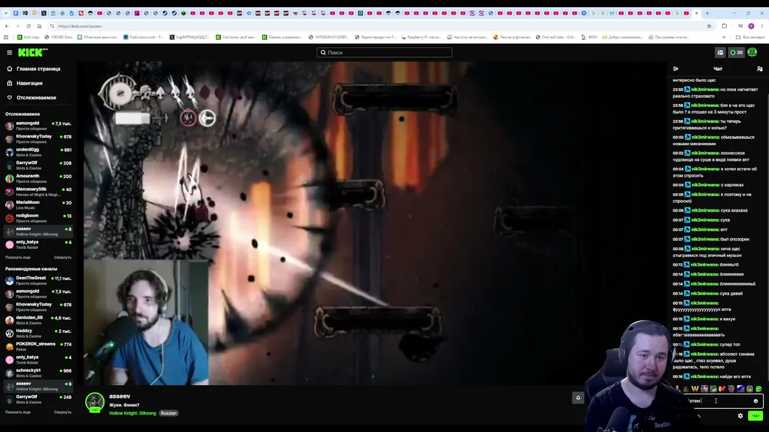Open the Find exif data bookmark
This screenshot has width=769, height=432.
click(x=556, y=37)
